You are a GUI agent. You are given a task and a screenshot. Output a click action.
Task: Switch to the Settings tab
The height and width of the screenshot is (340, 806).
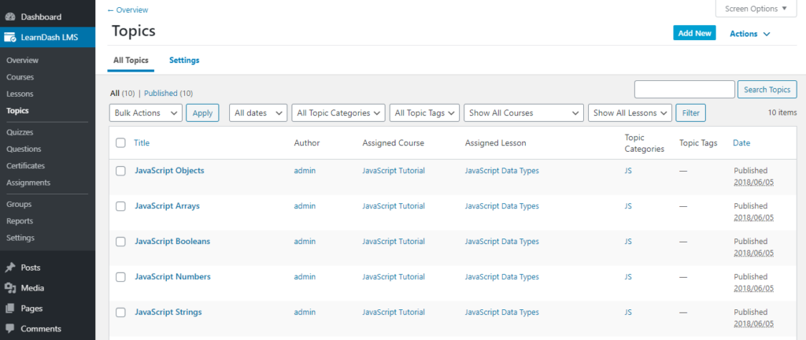pyautogui.click(x=184, y=61)
